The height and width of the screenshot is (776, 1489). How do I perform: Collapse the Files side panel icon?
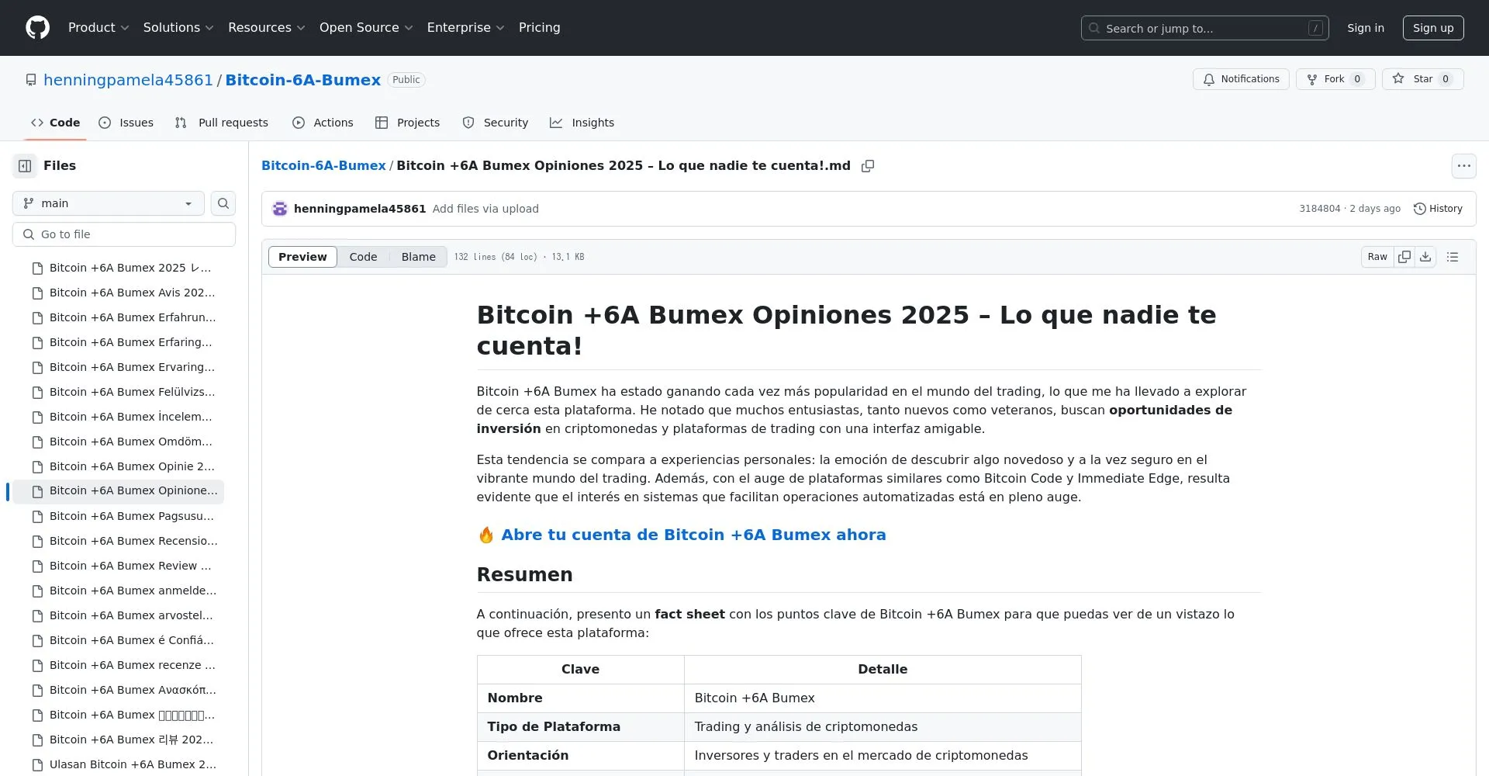coord(25,166)
